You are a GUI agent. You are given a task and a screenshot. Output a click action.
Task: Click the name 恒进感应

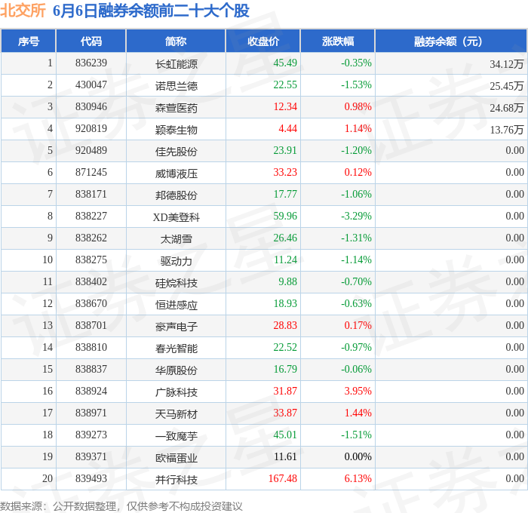[x=176, y=305]
